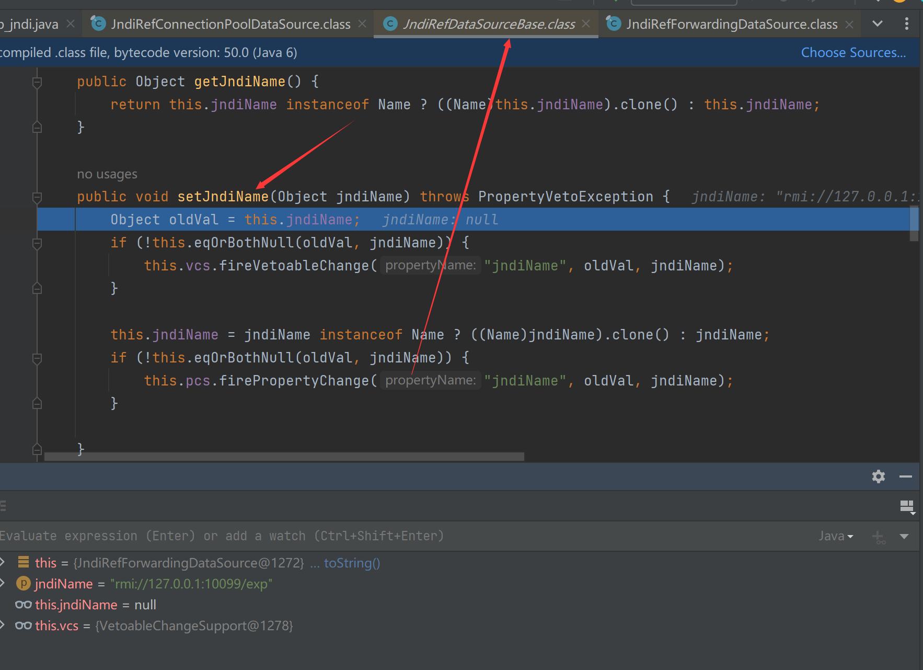Show the hidden editor tabs list chevron

[x=878, y=24]
